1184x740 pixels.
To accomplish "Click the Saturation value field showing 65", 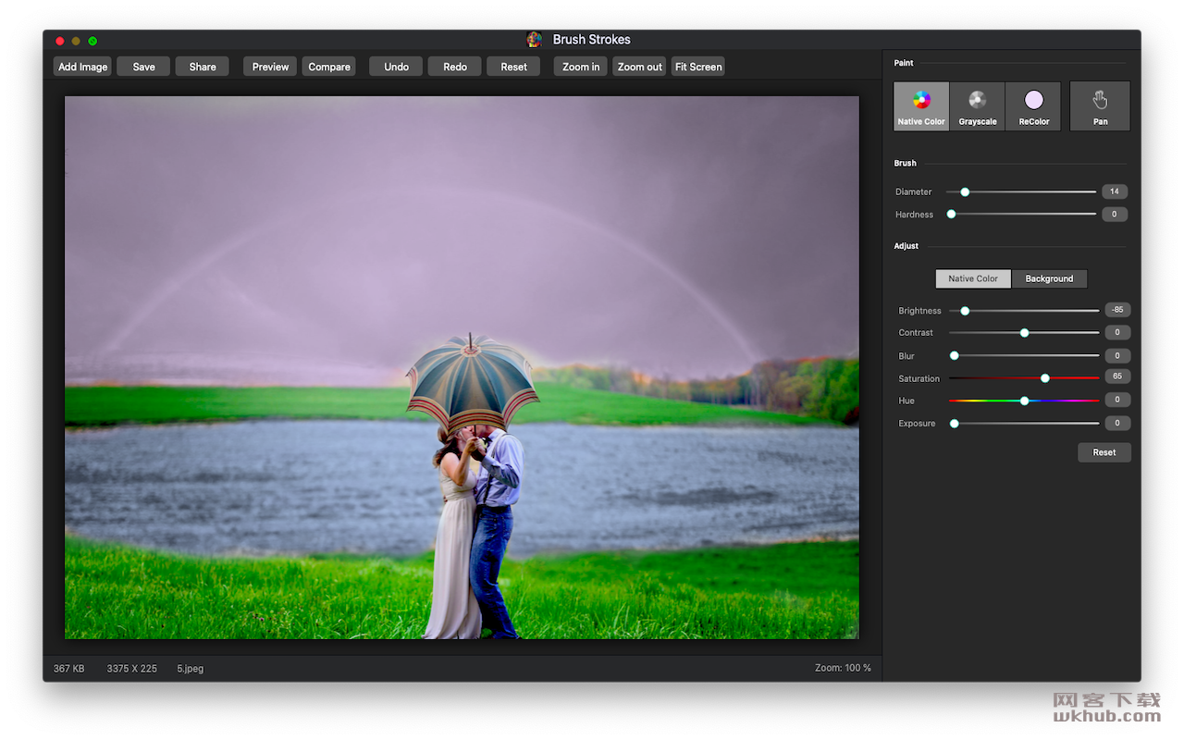I will (x=1117, y=376).
